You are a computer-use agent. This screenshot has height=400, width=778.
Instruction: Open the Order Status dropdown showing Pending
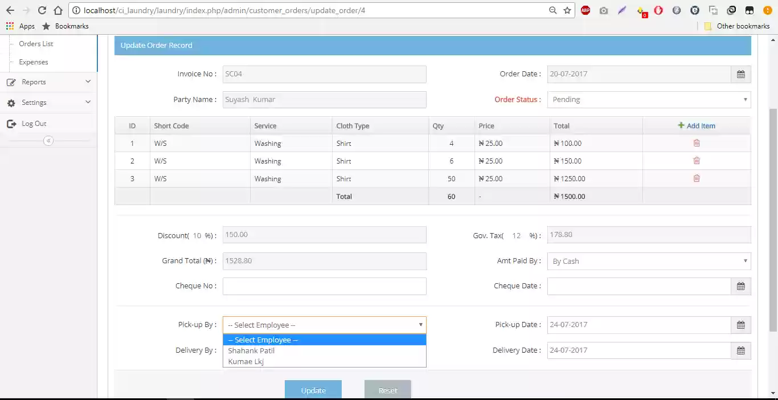[x=648, y=99]
